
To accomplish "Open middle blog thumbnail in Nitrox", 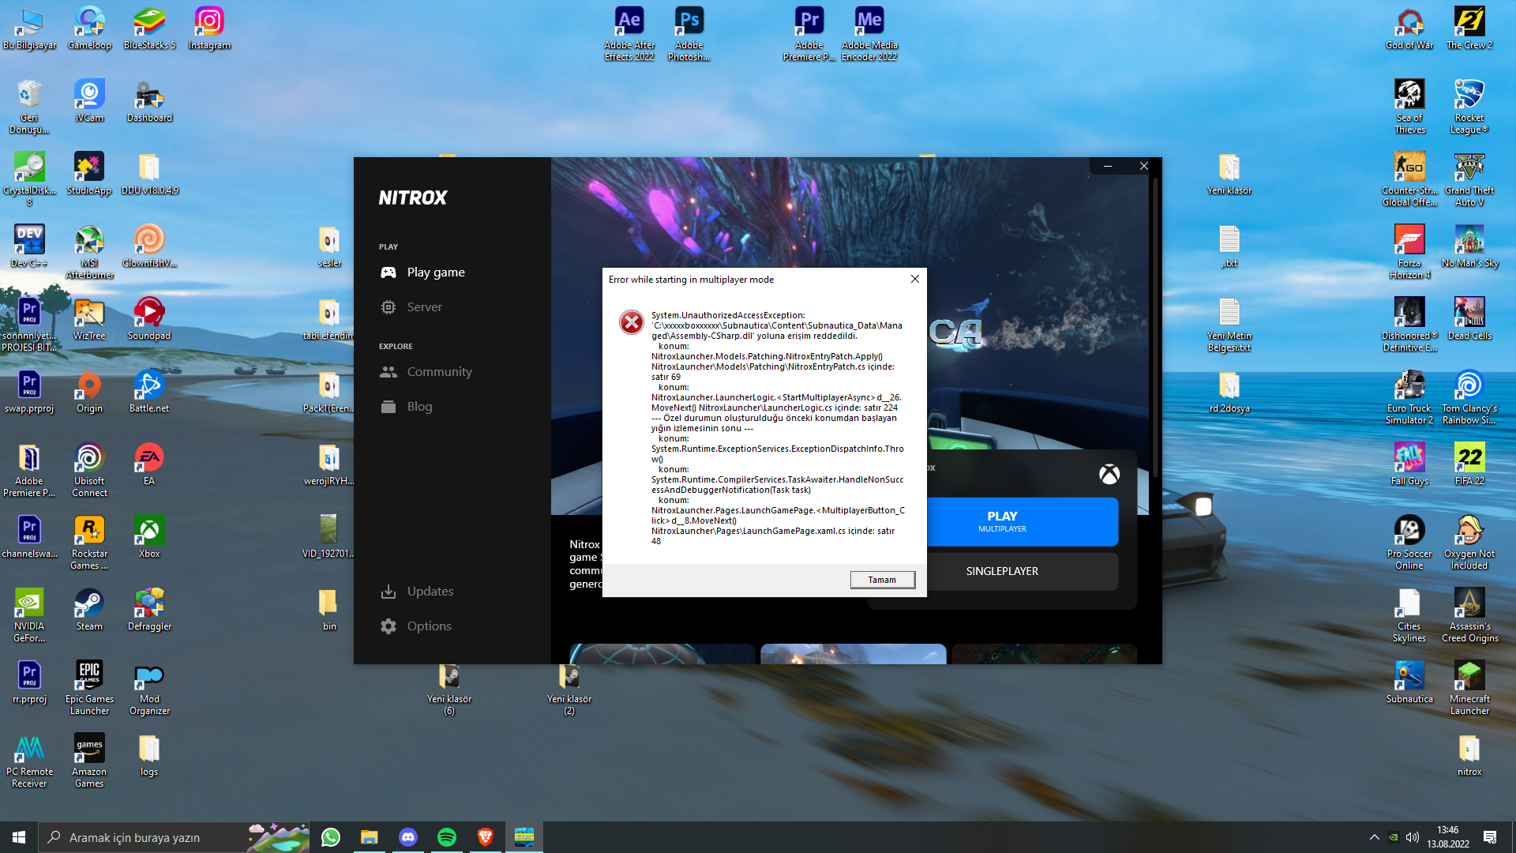I will click(x=853, y=653).
